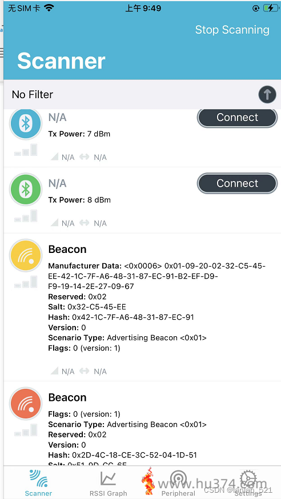Stop Scanning in the header

coord(232,30)
